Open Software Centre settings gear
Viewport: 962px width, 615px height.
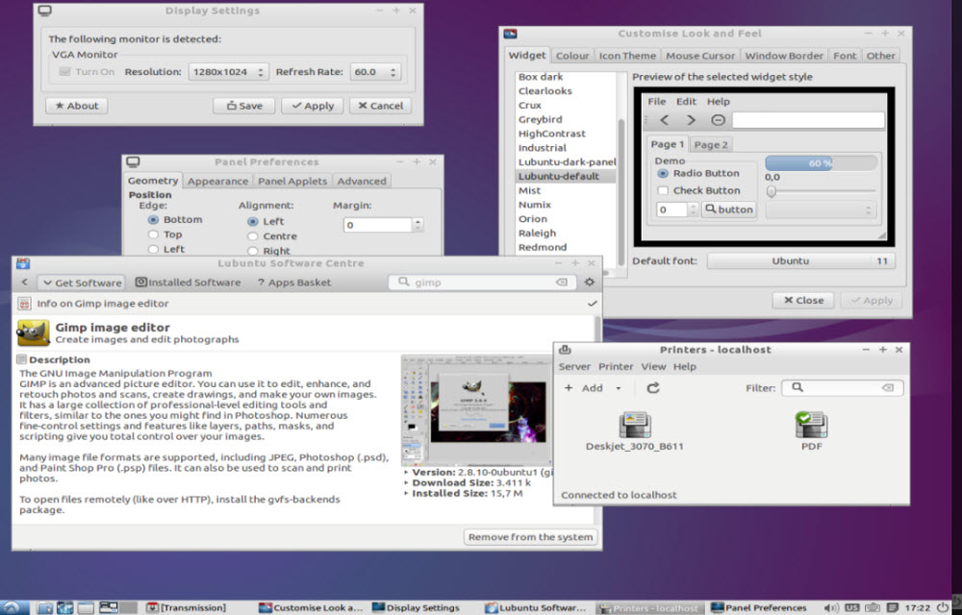tap(590, 283)
